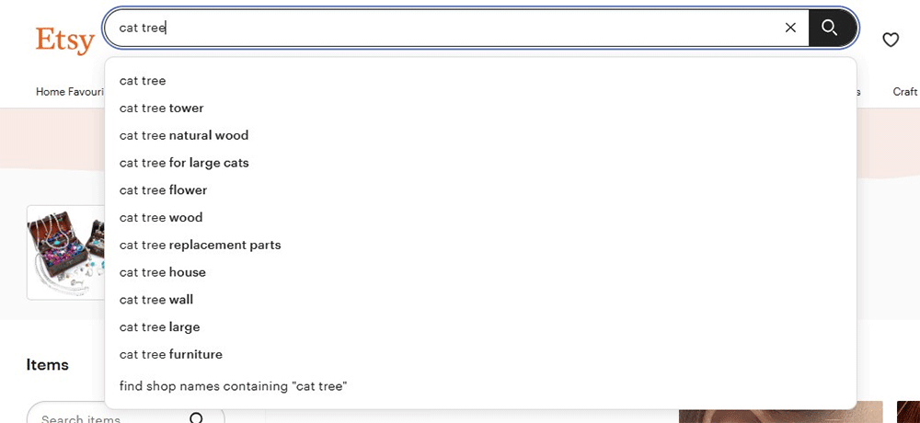Open favourites heart icon
920x423 pixels.
(891, 40)
